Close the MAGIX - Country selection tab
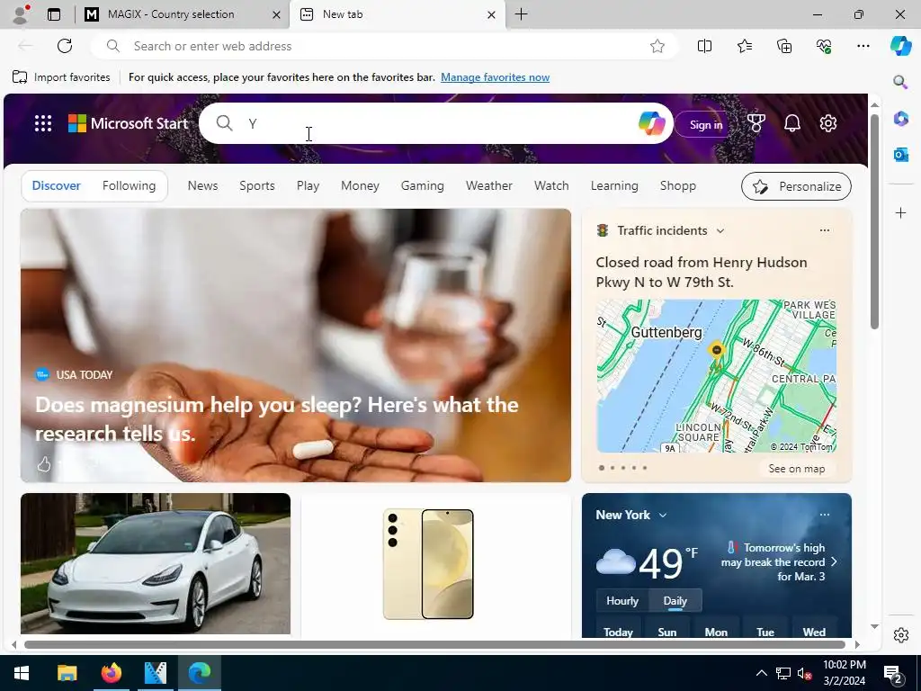Screen dimensions: 921x691 pyautogui.click(x=276, y=14)
